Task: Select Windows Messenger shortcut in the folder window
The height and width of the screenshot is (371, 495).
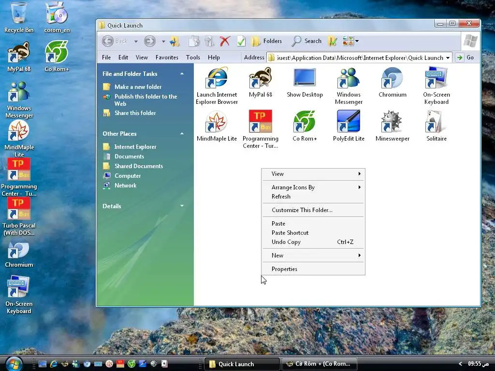Action: (349, 86)
